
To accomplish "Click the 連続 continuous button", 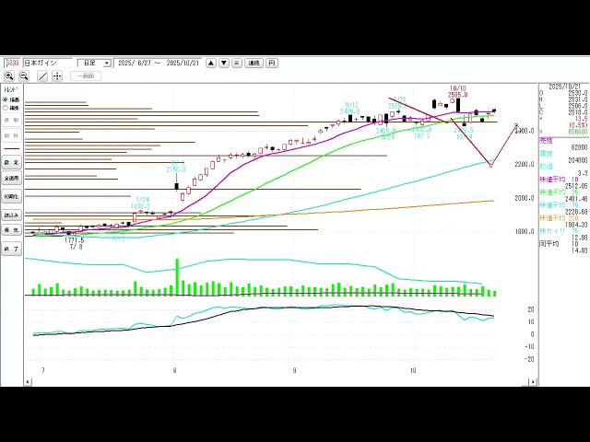I will coord(254,63).
